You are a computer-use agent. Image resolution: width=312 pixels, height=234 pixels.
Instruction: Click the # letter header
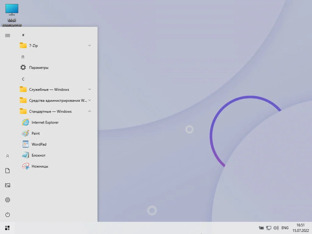(x=23, y=35)
